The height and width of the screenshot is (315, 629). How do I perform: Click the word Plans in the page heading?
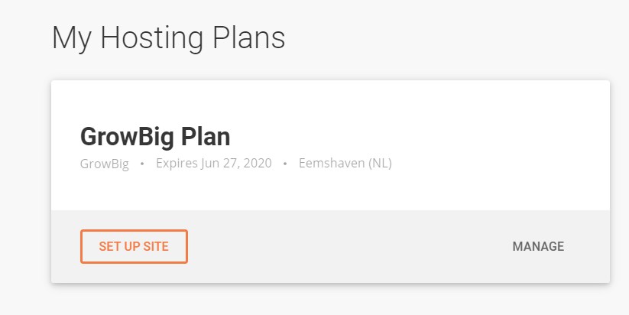(x=248, y=37)
